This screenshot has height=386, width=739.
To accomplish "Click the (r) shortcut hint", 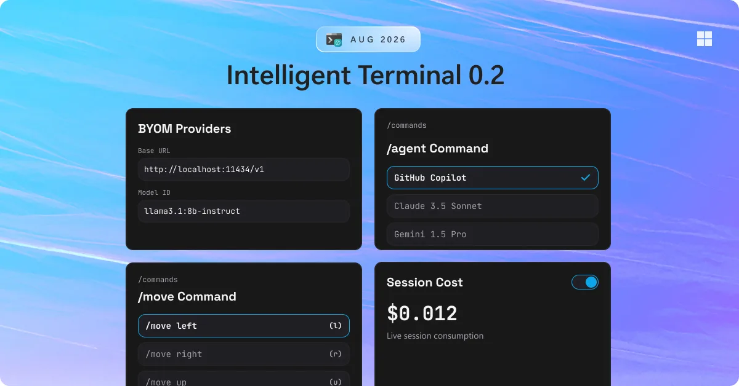I will pos(335,354).
